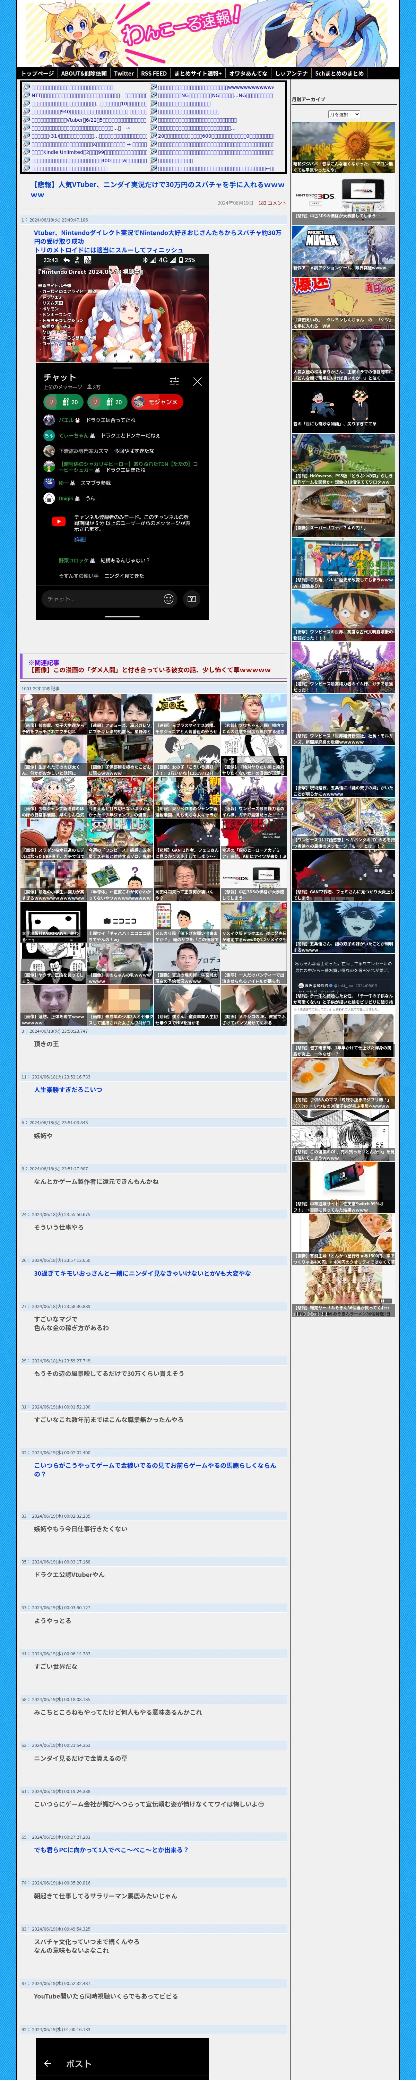Click the back arrow beside ポスト
Image resolution: width=416 pixels, height=2080 pixels.
(x=47, y=2063)
